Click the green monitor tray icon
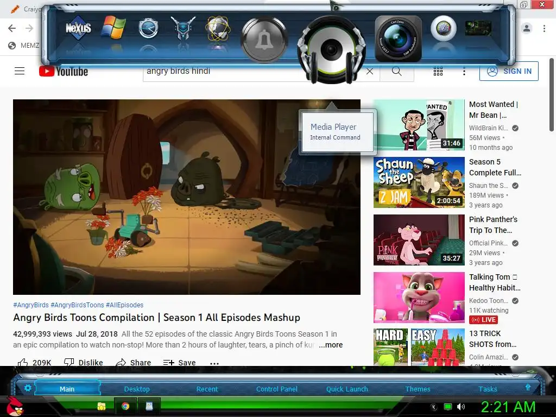 coord(448,407)
